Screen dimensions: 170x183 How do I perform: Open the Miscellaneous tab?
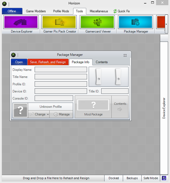click(99, 11)
